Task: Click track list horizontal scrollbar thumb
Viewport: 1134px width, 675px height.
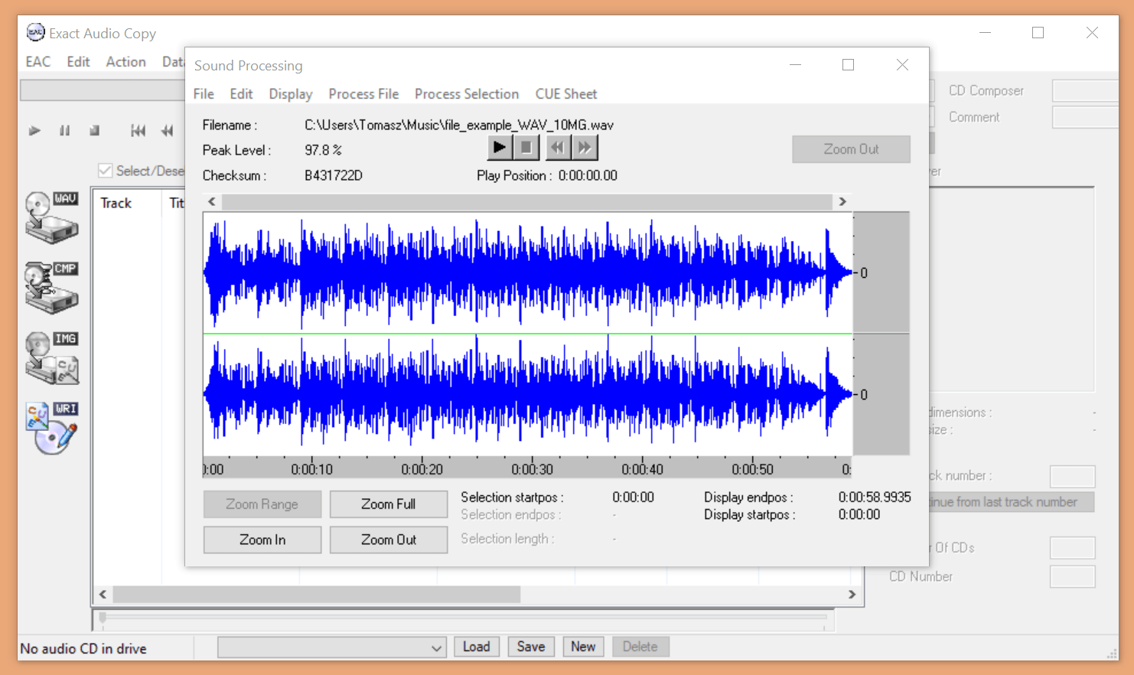Action: tap(317, 594)
